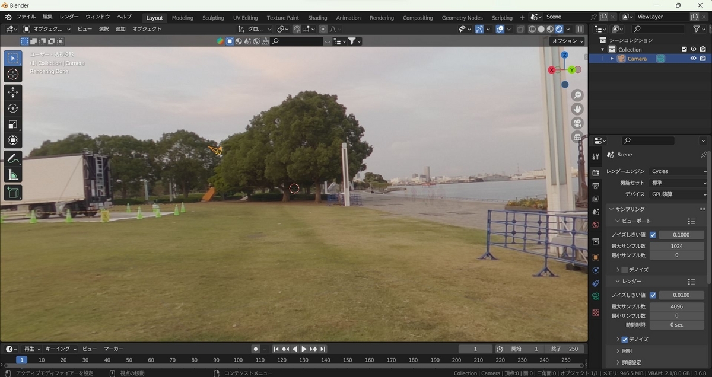This screenshot has width=712, height=377.
Task: Toggle viewport noise threshold checkbox
Action: [x=653, y=235]
